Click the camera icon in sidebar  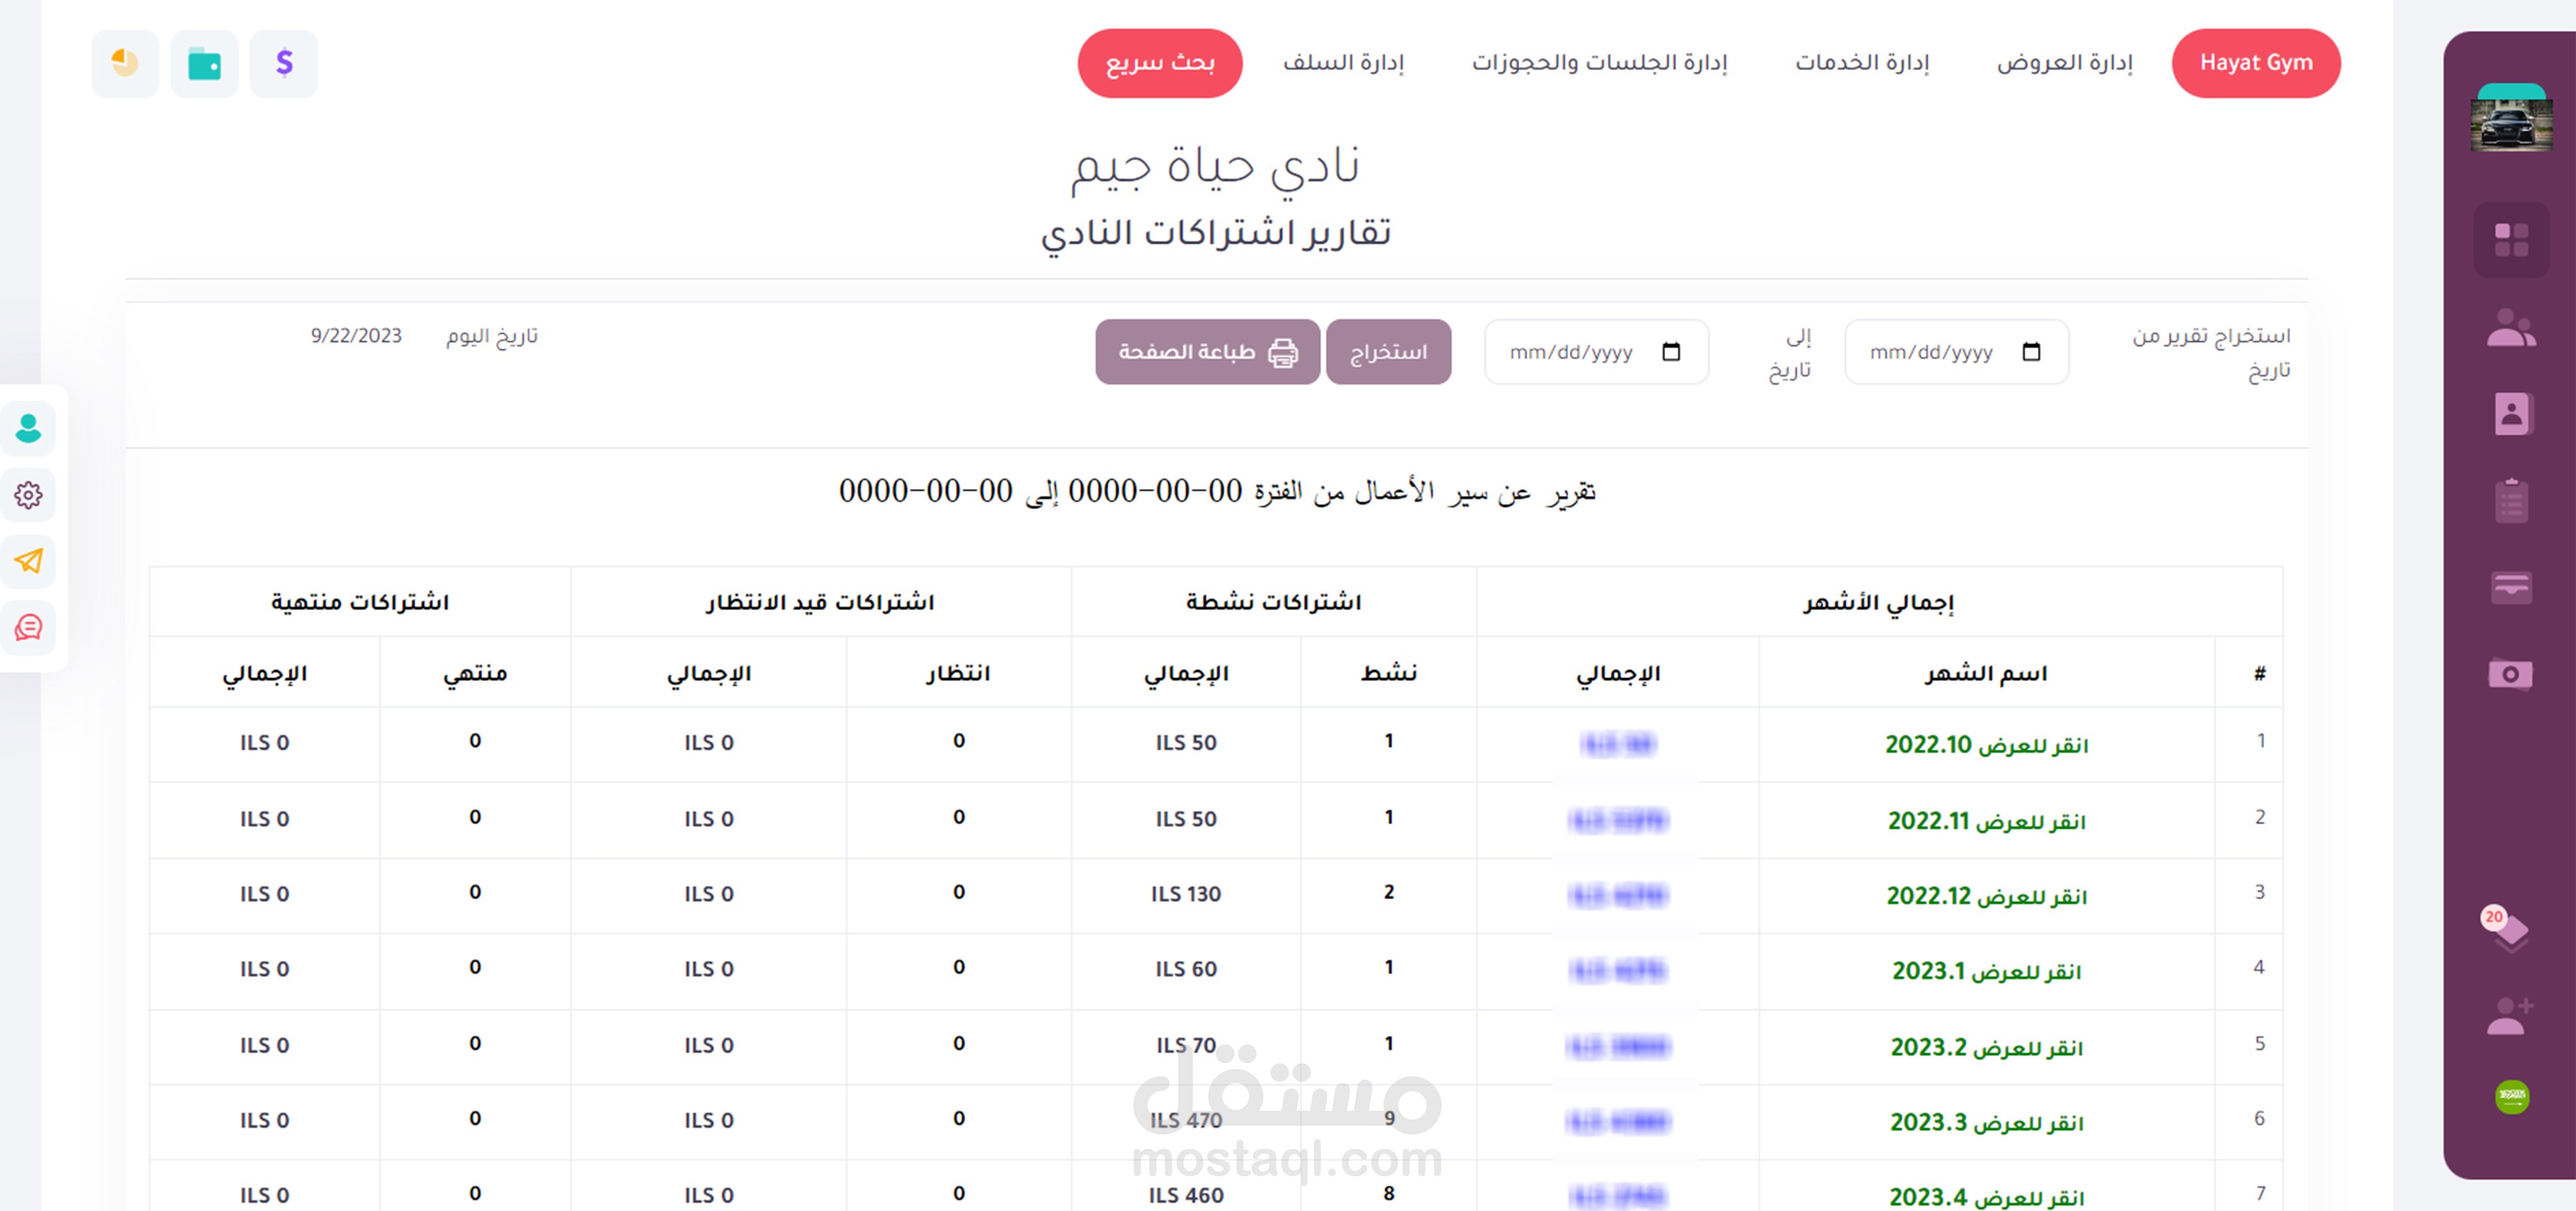click(x=2511, y=674)
